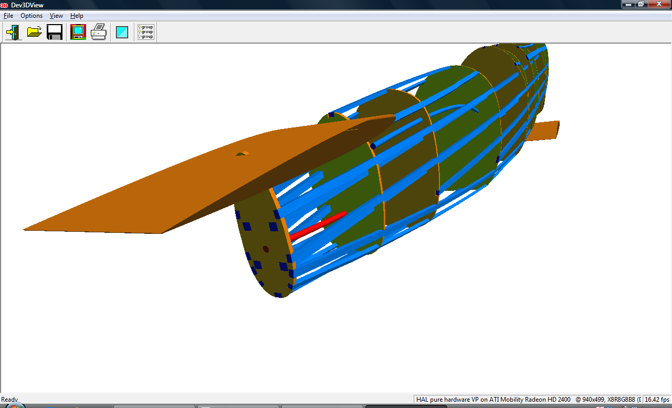Click the Dev3DView title bar app icon

pos(4,5)
